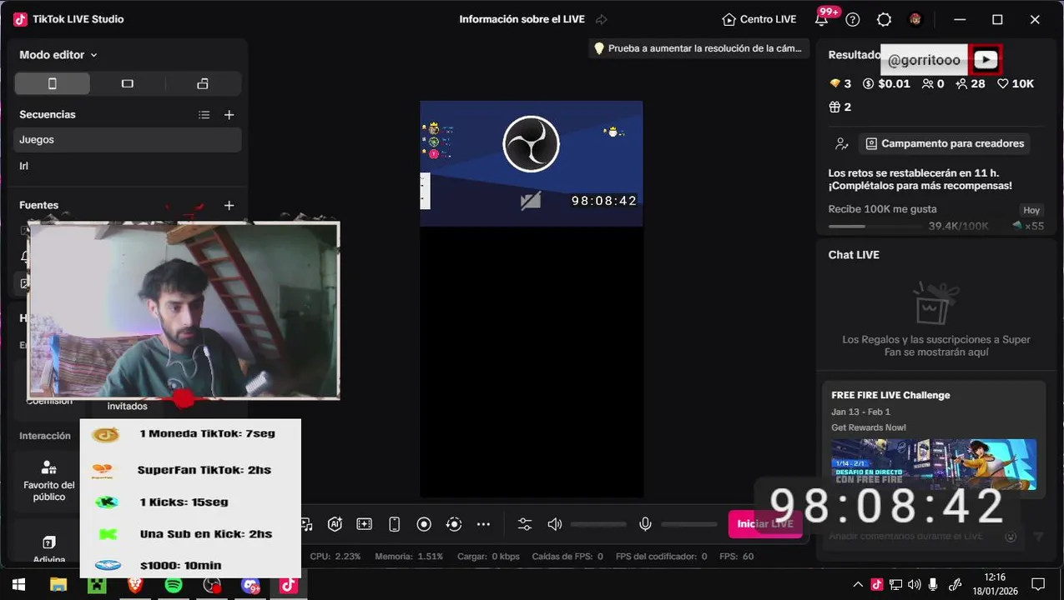Add a new scene with the Secuencias plus
The width and height of the screenshot is (1064, 600).
(x=229, y=115)
